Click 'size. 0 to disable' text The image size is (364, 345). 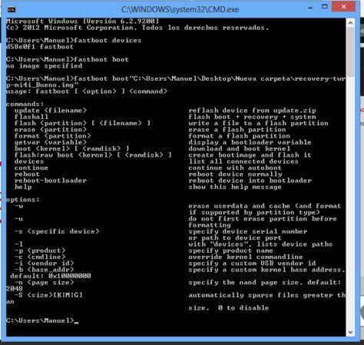point(229,308)
